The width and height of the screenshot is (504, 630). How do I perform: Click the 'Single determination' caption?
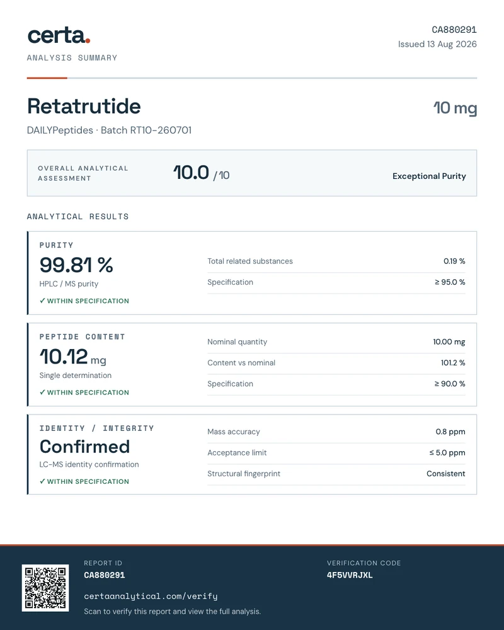pos(76,375)
